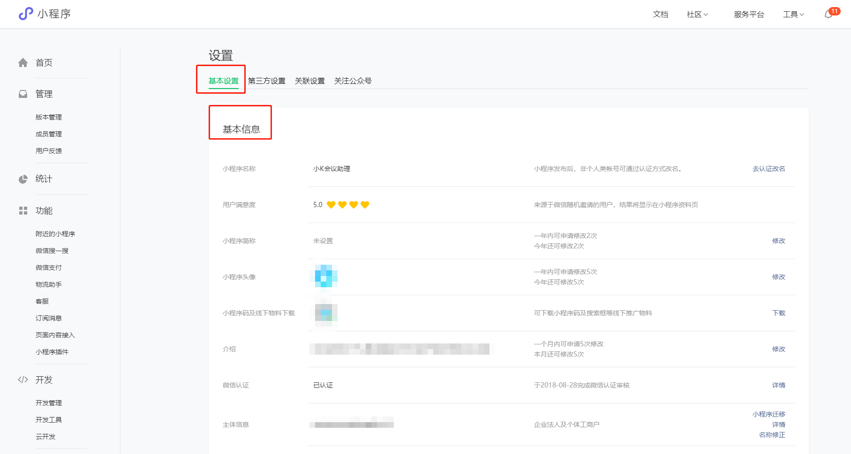Open 统计 section in sidebar
The image size is (851, 454).
click(44, 179)
